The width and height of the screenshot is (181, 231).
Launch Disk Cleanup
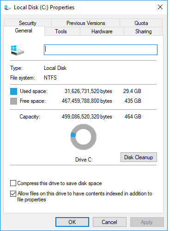pos(139,157)
